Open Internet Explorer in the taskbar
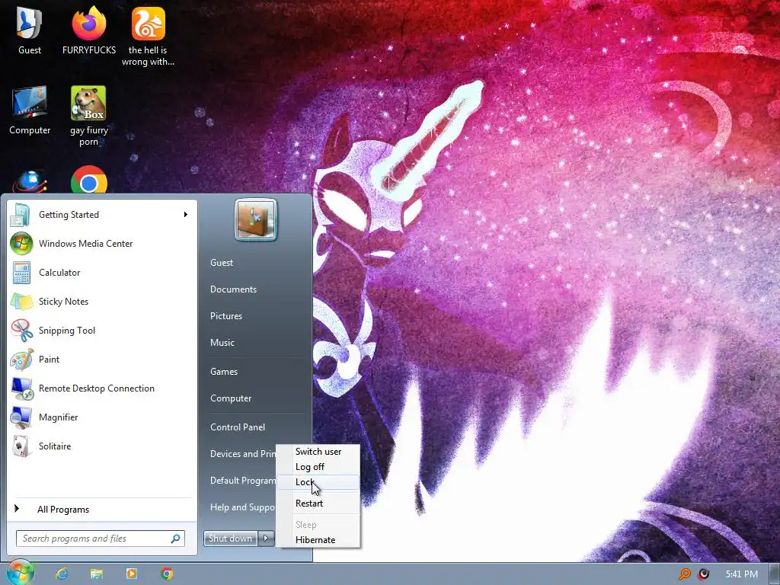This screenshot has height=585, width=780. pyautogui.click(x=62, y=574)
